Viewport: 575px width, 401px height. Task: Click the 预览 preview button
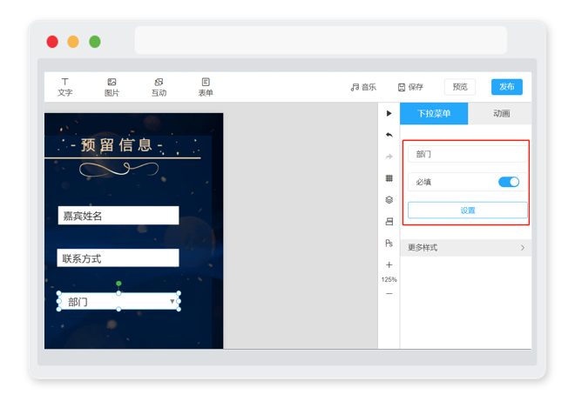pos(460,87)
